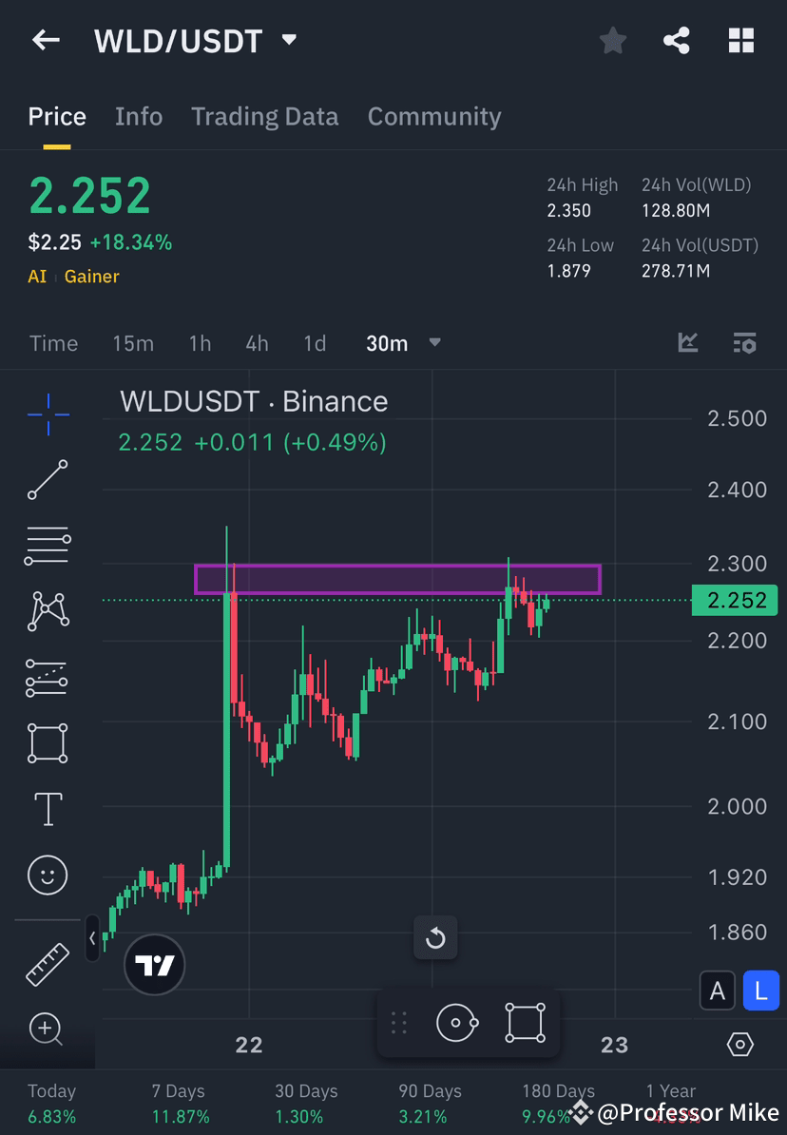The image size is (787, 1135).
Task: Open the emoji sticker tool
Action: coord(48,875)
